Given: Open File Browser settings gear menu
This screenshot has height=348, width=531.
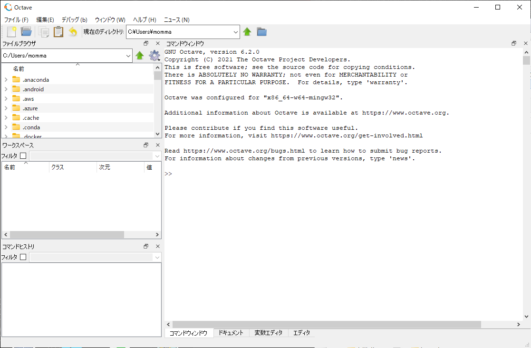Looking at the screenshot, I should (154, 56).
